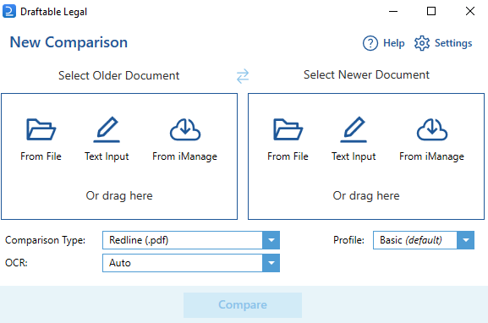Image resolution: width=488 pixels, height=323 pixels.
Task: Click the Compare button
Action: click(x=243, y=304)
